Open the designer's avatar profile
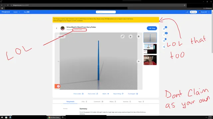This screenshot has width=213, height=119. (63, 28)
